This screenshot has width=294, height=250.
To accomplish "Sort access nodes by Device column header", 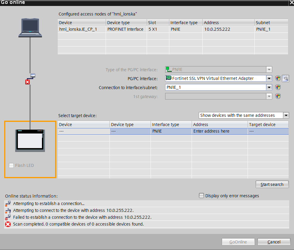I will point(82,23).
